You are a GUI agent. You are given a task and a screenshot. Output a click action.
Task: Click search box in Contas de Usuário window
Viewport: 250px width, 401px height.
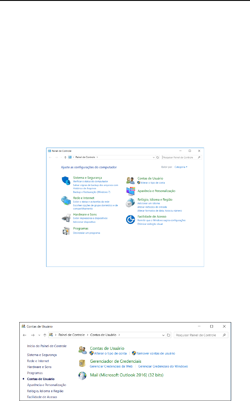pos(199,335)
